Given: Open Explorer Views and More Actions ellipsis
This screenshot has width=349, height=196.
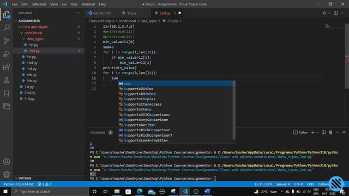Looking at the screenshot, I should (78, 13).
